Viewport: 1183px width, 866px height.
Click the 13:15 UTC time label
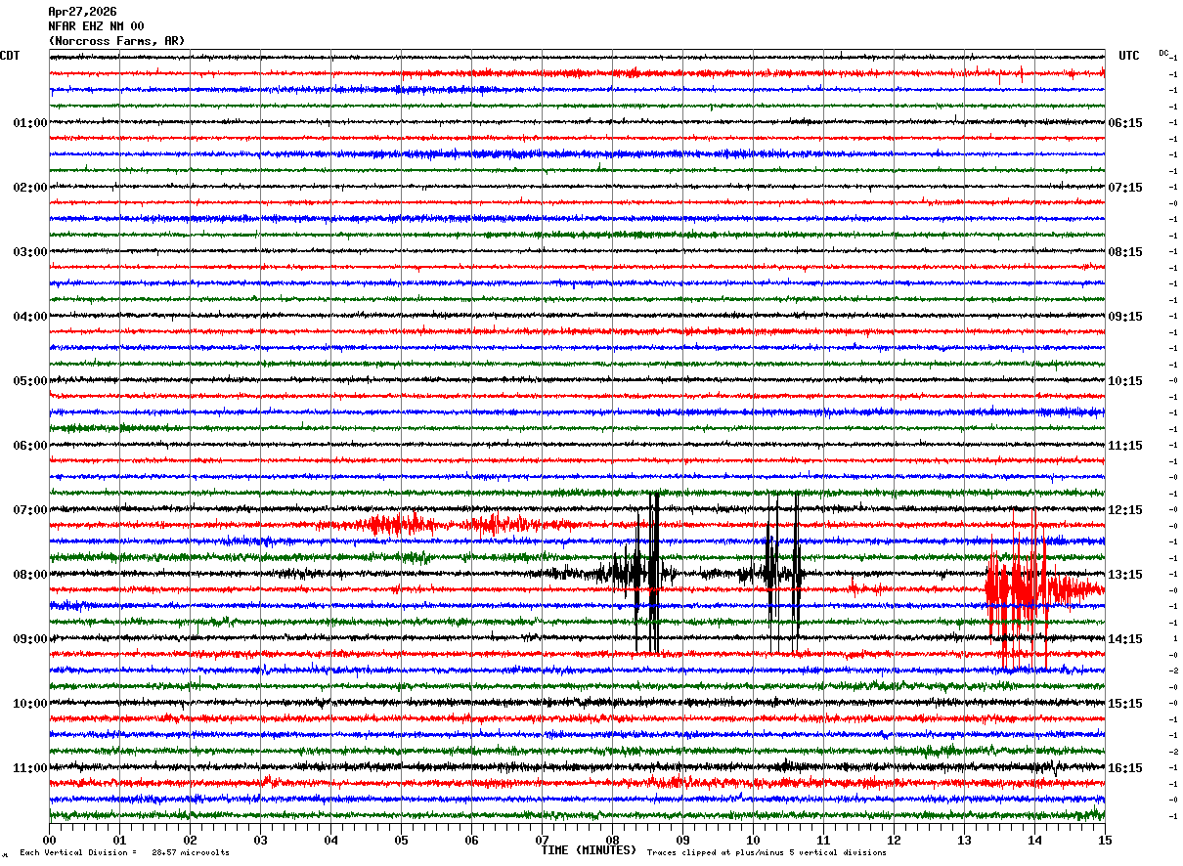click(1125, 575)
